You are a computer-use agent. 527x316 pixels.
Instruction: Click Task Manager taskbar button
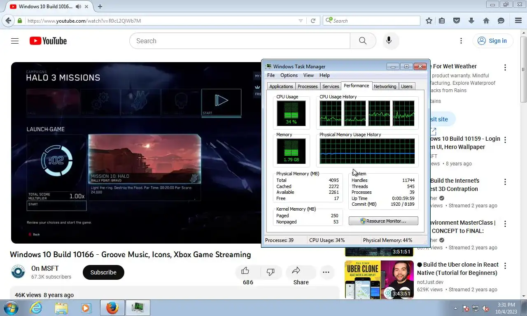point(138,308)
